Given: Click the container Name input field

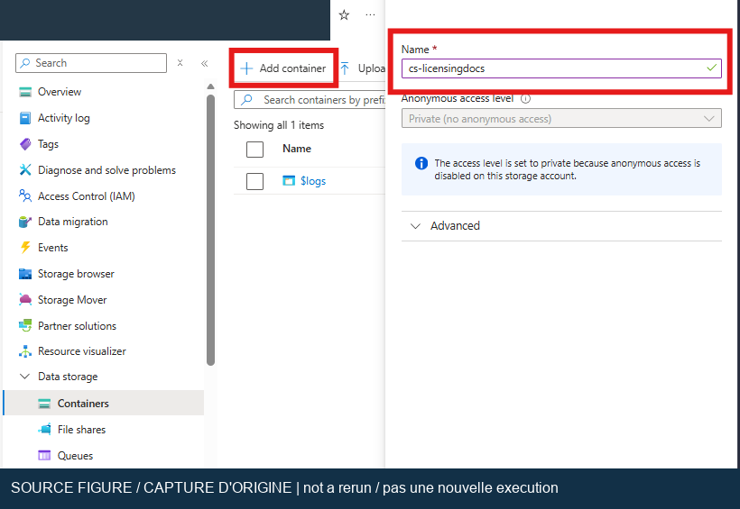Looking at the screenshot, I should click(x=561, y=68).
